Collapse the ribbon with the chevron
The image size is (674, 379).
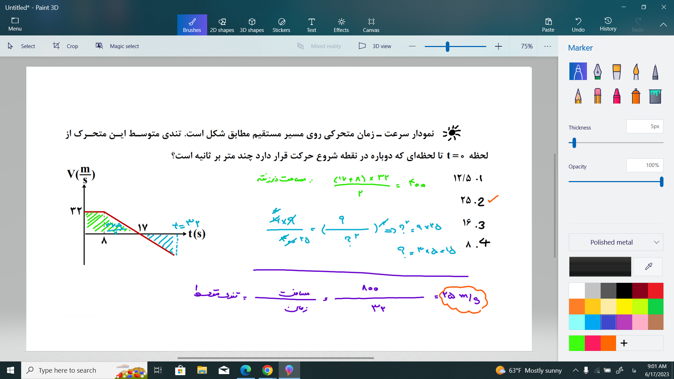click(x=663, y=25)
